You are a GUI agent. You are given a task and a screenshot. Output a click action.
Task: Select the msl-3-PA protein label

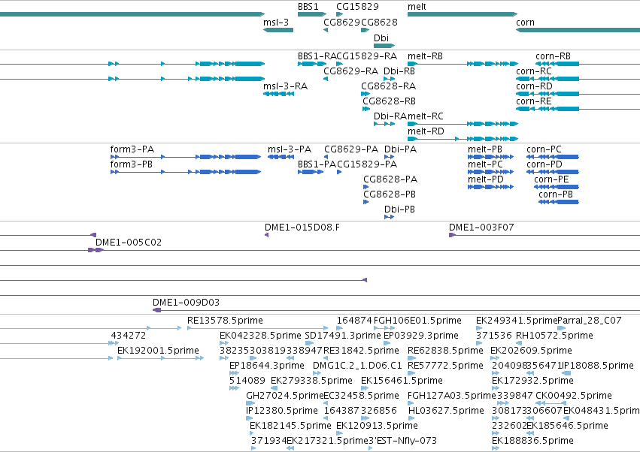click(290, 149)
